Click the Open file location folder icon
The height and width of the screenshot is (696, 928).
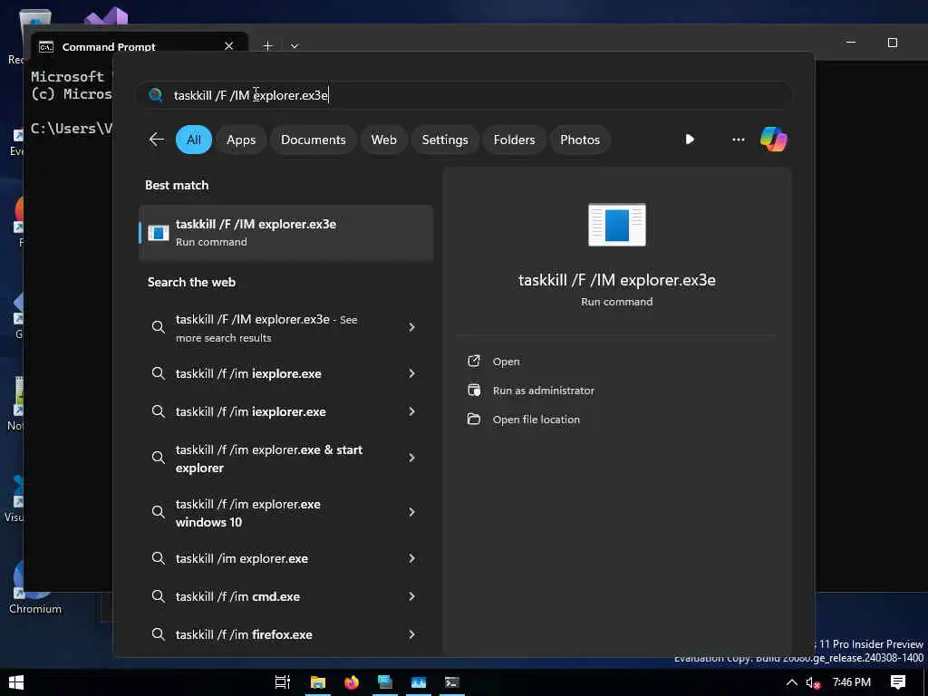coord(474,419)
